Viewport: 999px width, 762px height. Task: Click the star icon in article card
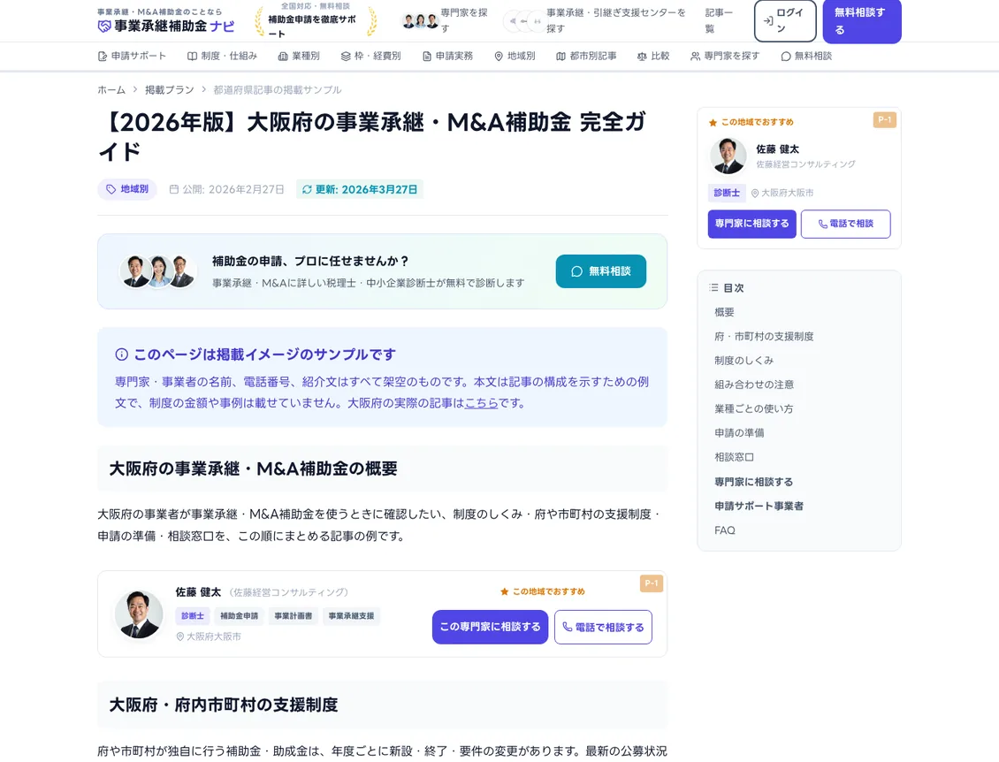tap(505, 592)
